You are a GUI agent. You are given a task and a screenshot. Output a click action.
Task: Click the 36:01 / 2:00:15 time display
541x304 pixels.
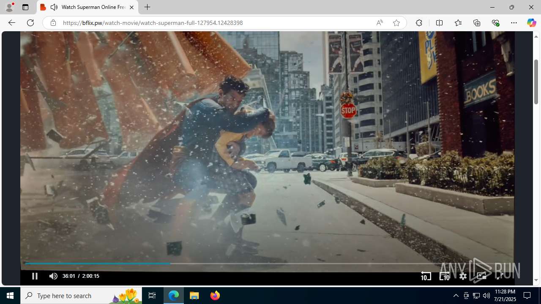81,276
